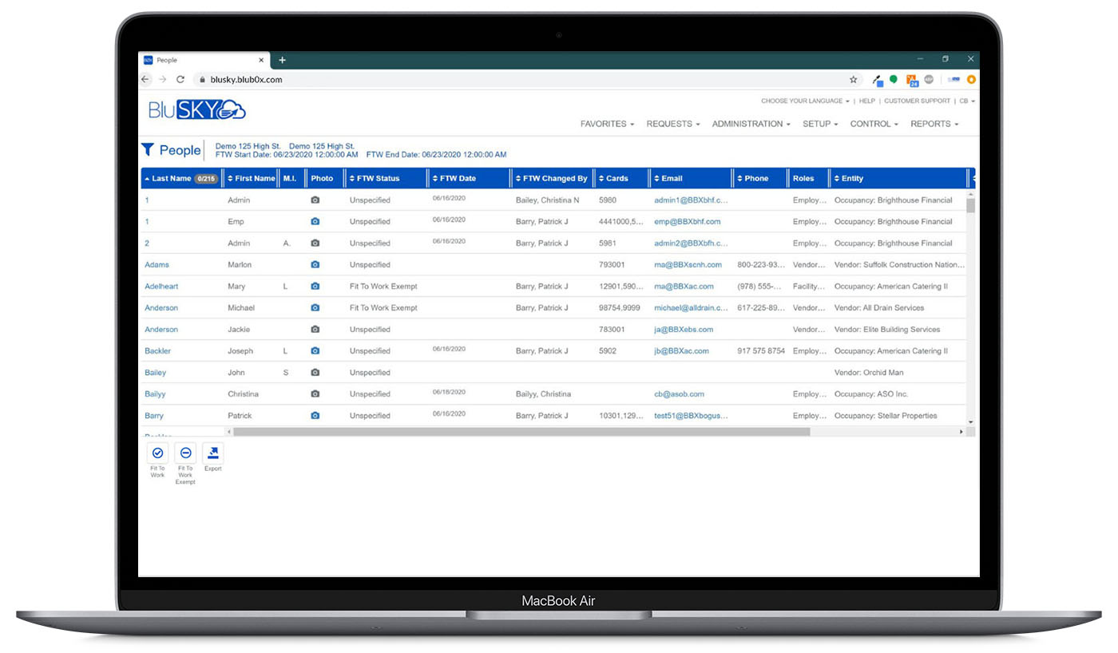Click the Export icon button

tap(213, 453)
